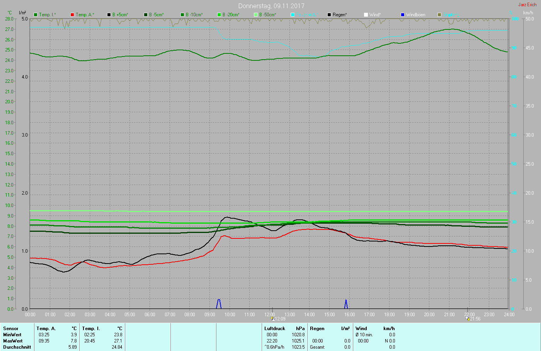The width and height of the screenshot is (541, 351).
Task: Click the olive-brown legend swatch
Action: point(439,15)
